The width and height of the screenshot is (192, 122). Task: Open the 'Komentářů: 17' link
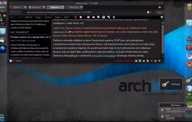[22, 32]
